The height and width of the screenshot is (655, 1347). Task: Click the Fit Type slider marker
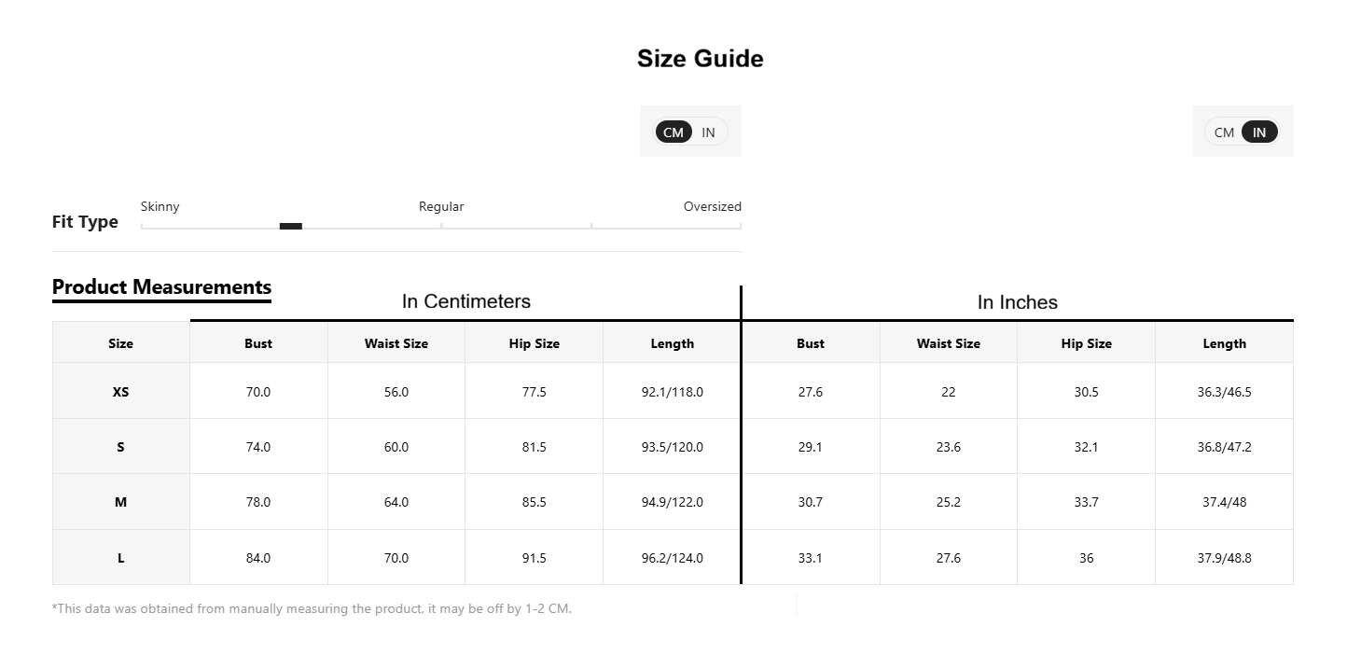pos(291,226)
